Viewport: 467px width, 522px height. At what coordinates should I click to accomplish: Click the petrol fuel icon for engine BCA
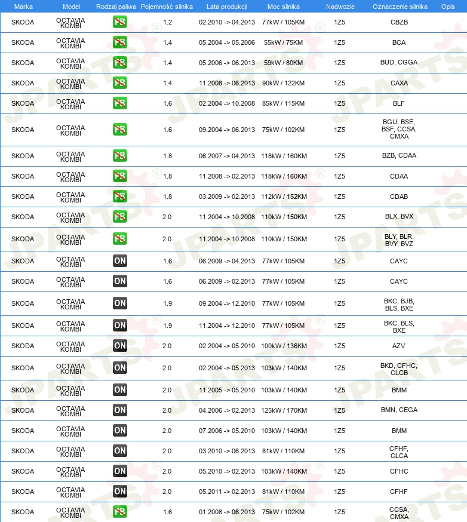click(x=120, y=42)
